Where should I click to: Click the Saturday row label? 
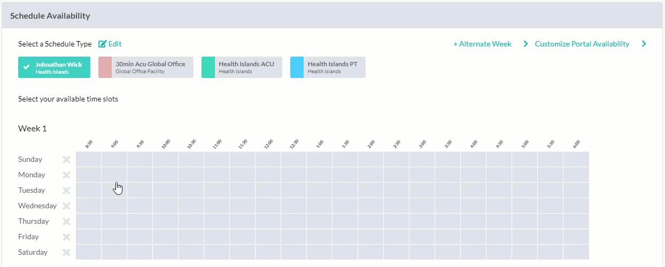pyautogui.click(x=33, y=252)
